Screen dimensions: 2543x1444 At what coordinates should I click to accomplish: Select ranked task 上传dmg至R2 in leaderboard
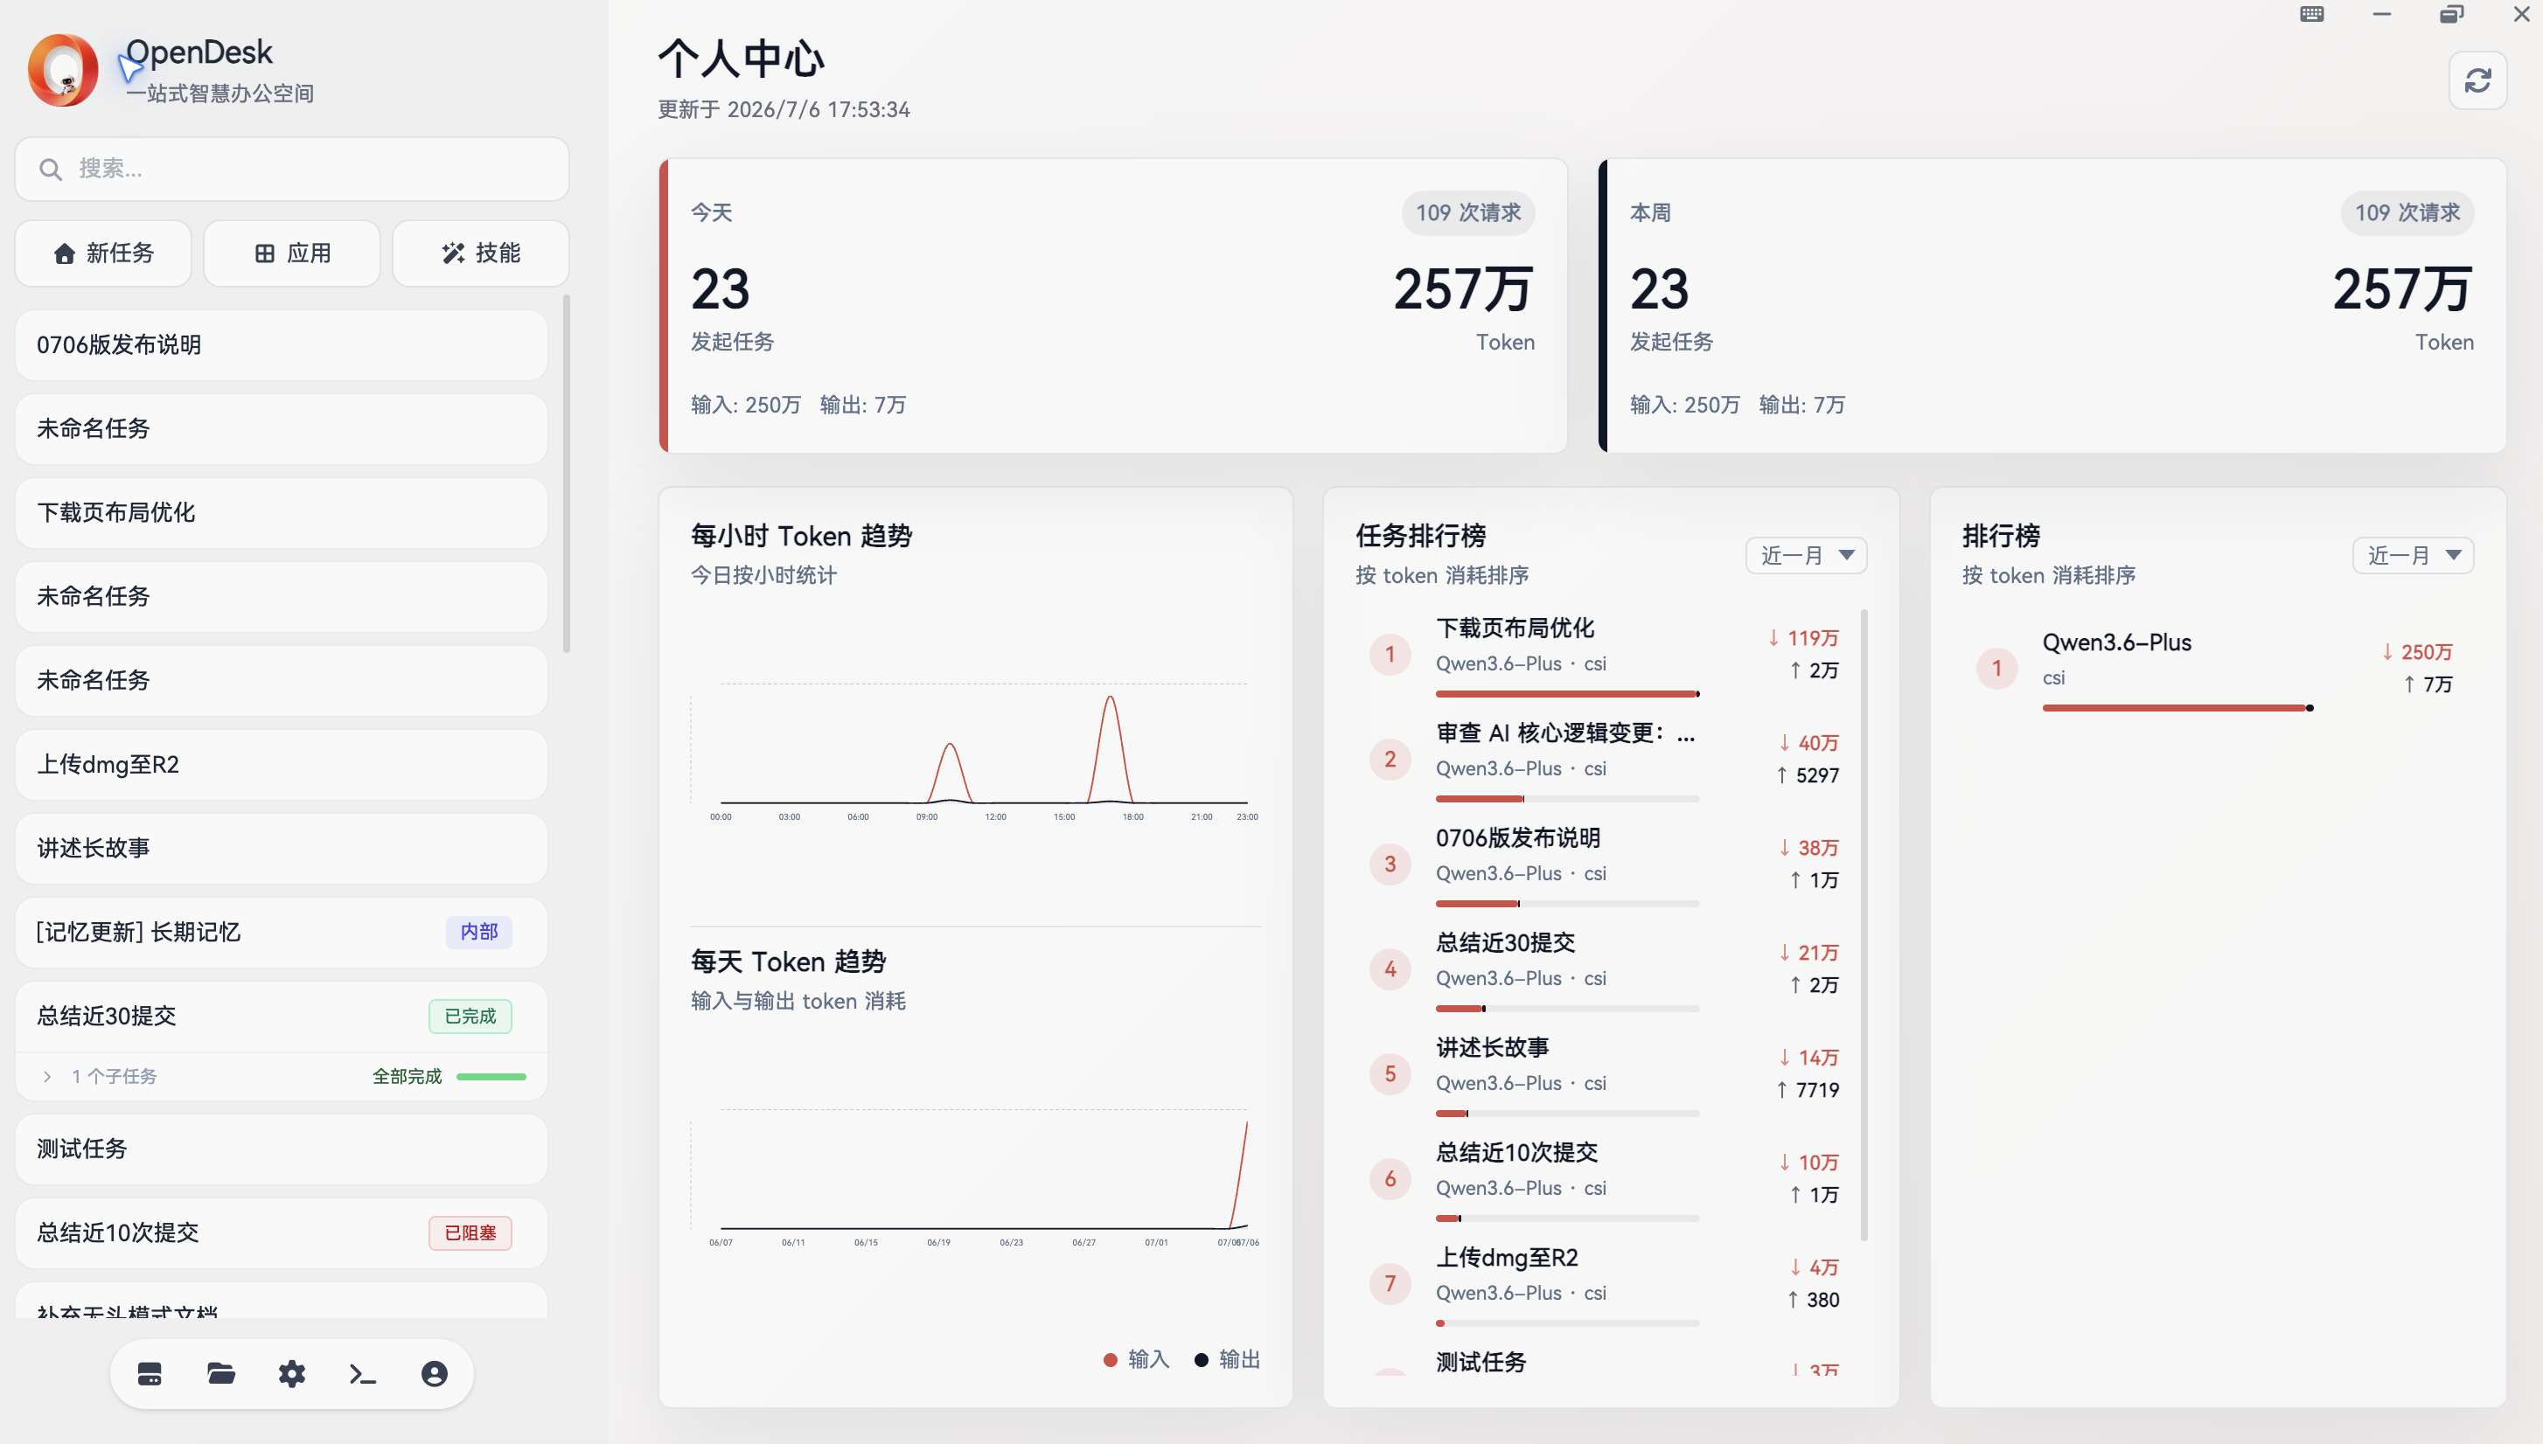1604,1283
